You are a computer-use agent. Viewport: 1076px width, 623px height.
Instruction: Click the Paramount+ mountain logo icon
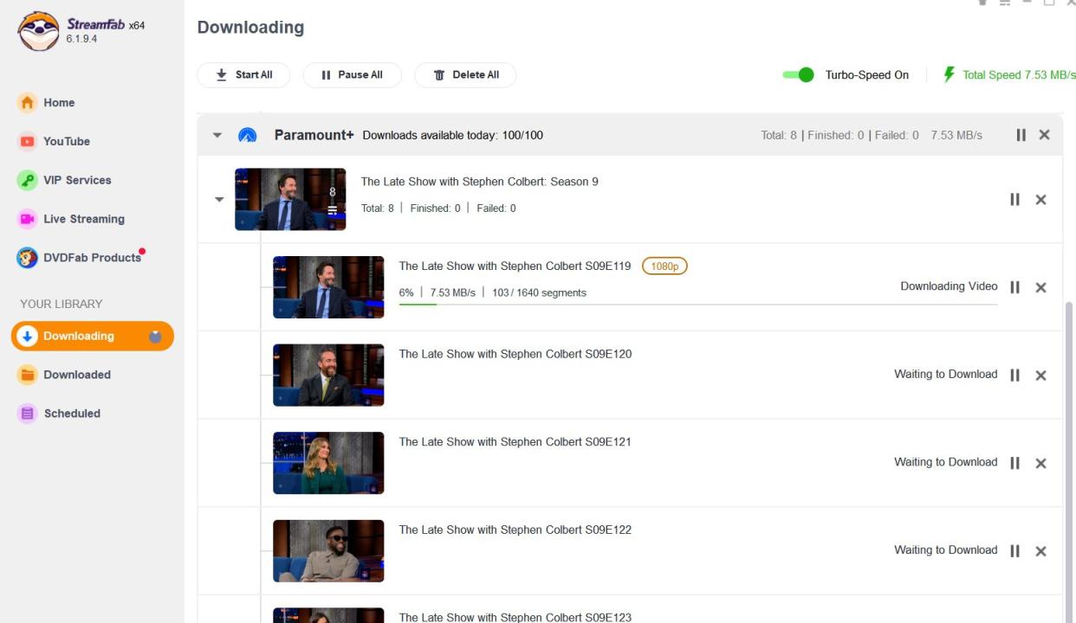[x=247, y=135]
